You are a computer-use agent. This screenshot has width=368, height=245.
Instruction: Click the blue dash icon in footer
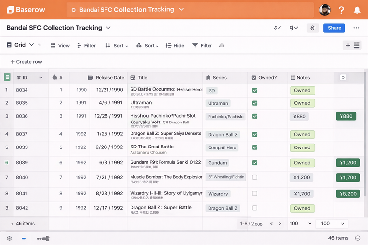[x=24, y=239]
